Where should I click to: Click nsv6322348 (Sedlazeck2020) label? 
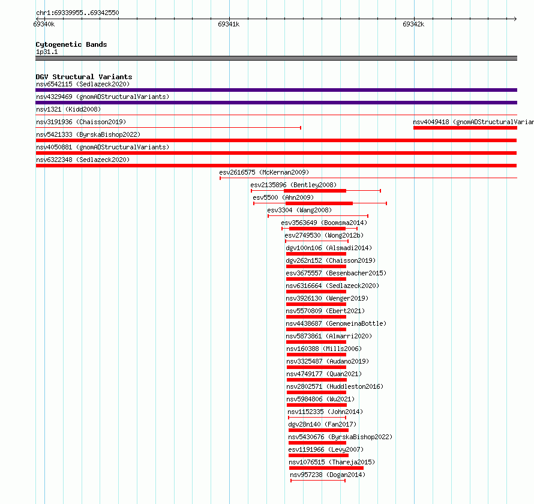[x=83, y=160]
